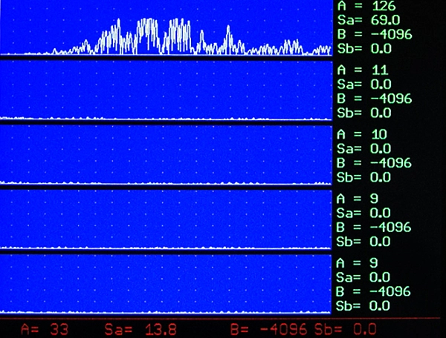Screen dimensions: 446x338
Task: Select B = -4096 beside the top spectrum panel
Action: [375, 34]
